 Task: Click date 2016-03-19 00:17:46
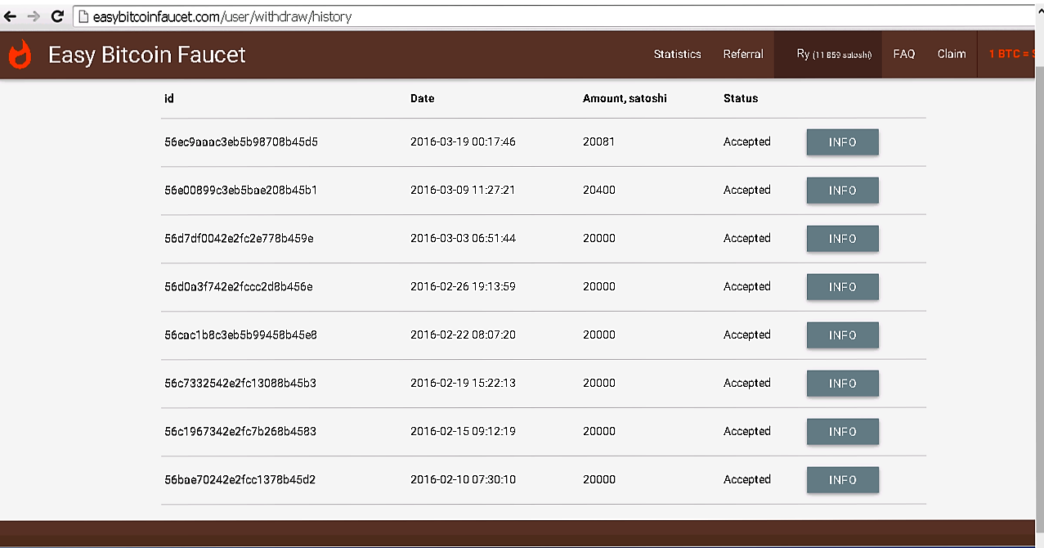pos(463,141)
